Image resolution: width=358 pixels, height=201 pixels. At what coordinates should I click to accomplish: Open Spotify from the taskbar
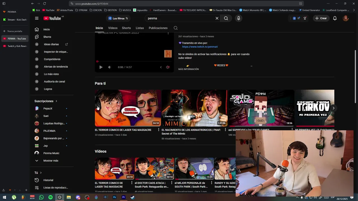[x=50, y=197]
